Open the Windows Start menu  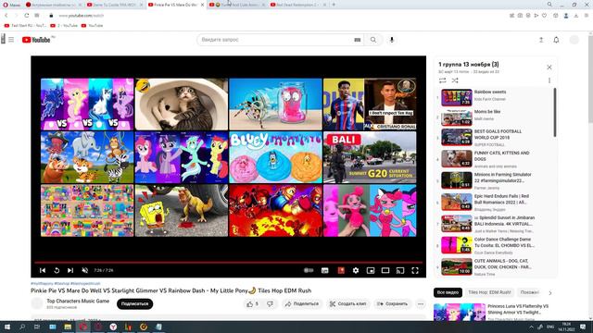pyautogui.click(x=6, y=327)
